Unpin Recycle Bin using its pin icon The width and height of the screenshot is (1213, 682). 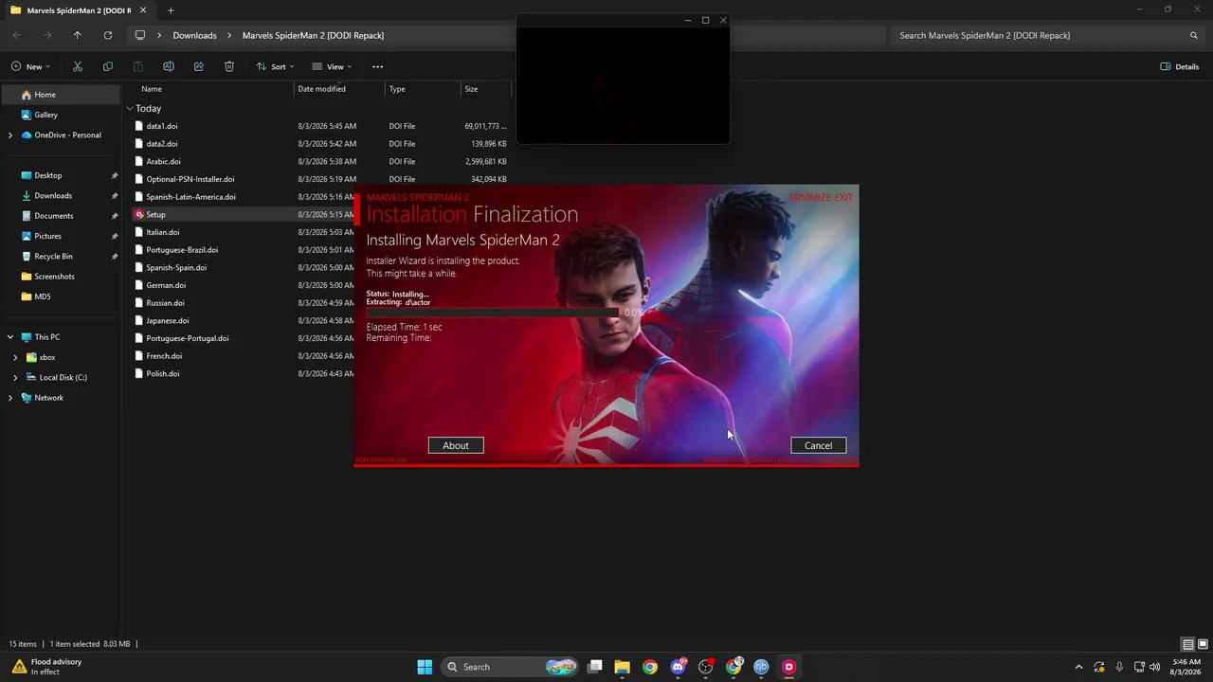tap(115, 256)
